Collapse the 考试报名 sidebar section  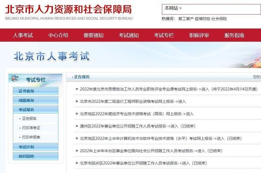[35, 110]
